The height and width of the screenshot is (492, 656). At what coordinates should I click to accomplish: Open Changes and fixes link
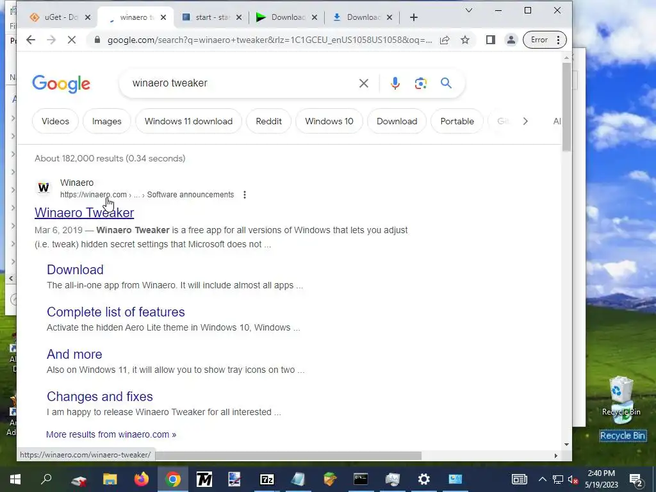click(99, 397)
